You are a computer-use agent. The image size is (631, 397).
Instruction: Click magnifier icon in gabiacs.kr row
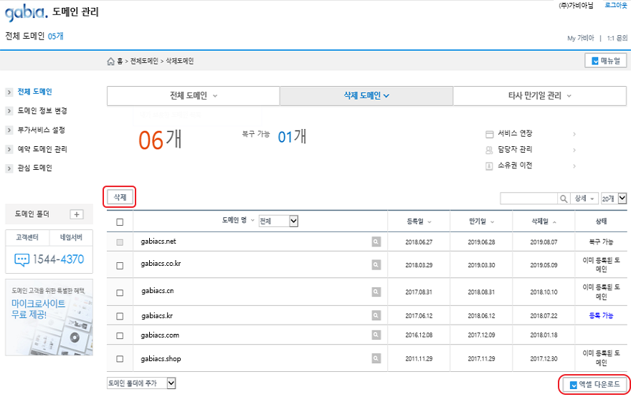pyautogui.click(x=376, y=315)
